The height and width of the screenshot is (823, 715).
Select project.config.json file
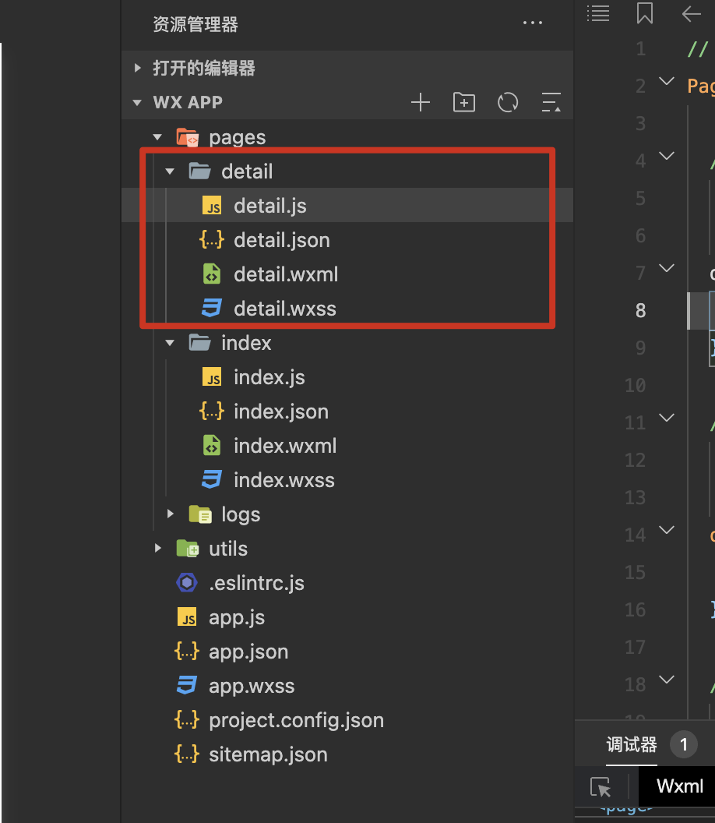click(296, 720)
